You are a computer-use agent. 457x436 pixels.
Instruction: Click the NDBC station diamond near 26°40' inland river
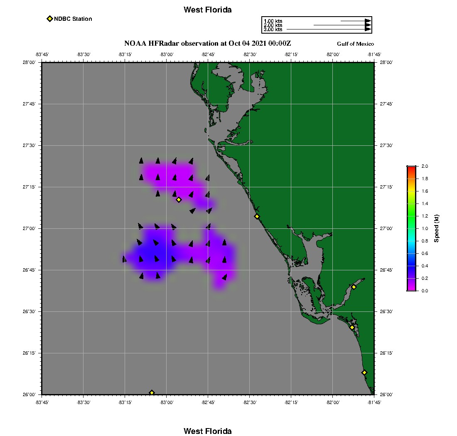pos(354,287)
